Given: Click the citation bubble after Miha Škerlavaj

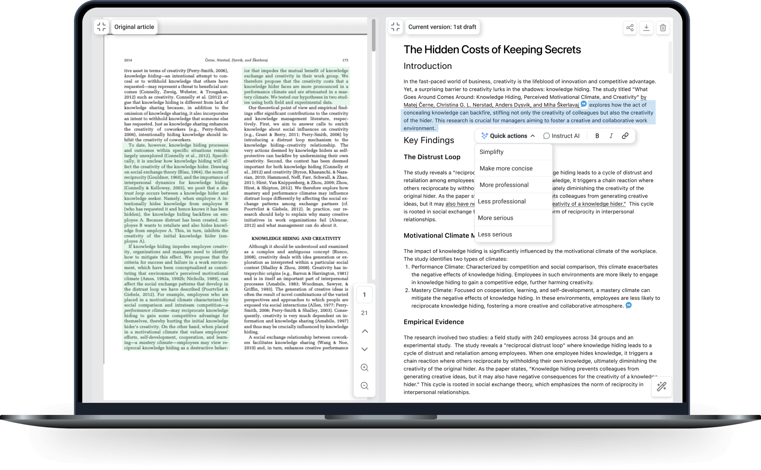Looking at the screenshot, I should tap(584, 104).
